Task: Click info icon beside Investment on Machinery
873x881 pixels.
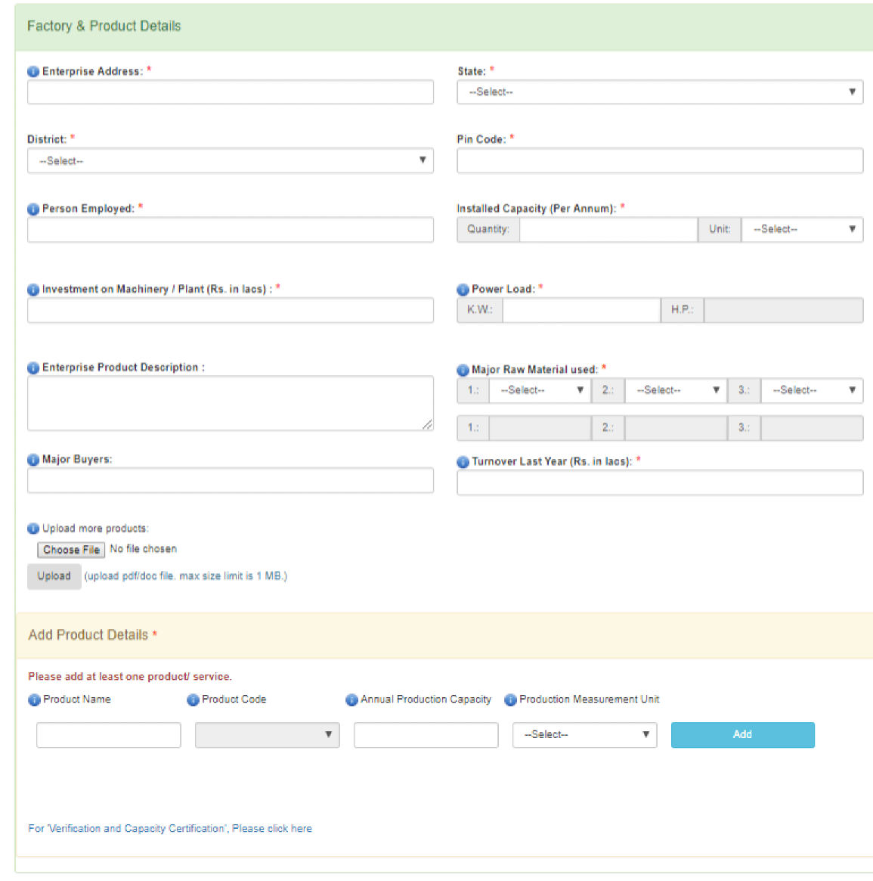Action: coord(33,290)
